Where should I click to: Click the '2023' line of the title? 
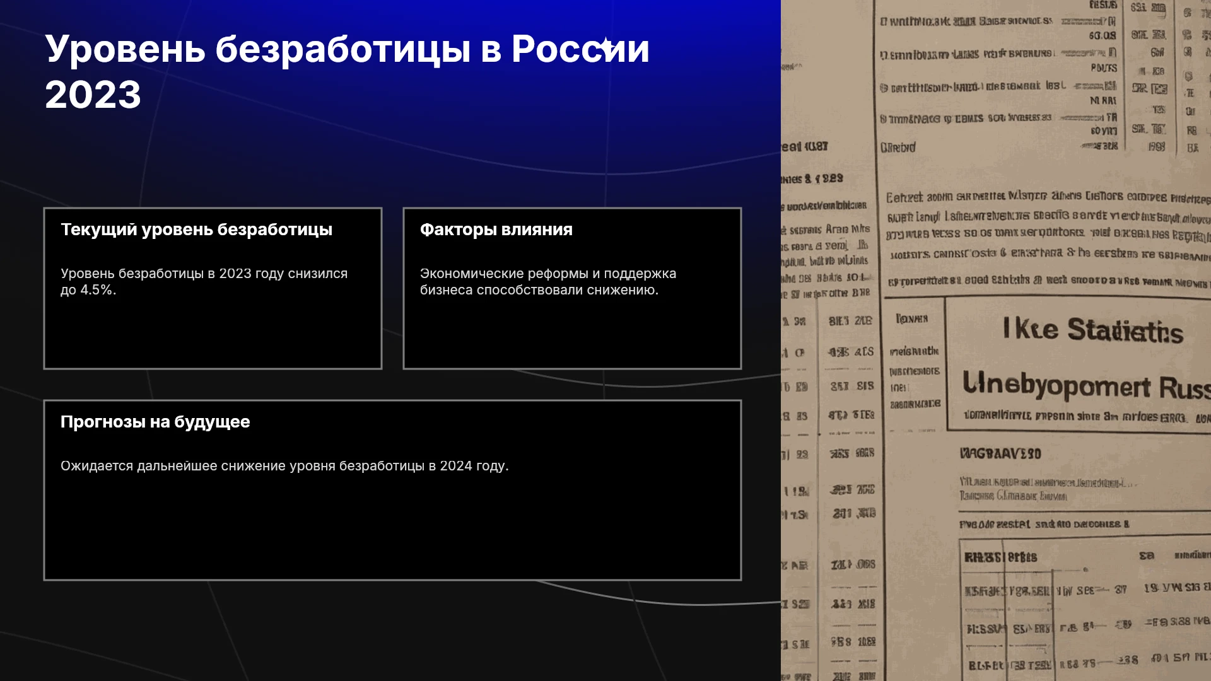[93, 95]
